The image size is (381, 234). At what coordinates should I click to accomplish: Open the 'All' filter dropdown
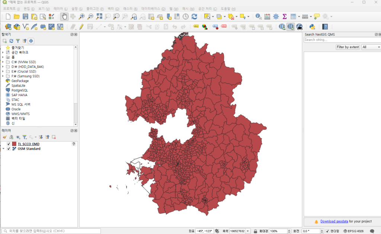pos(371,47)
